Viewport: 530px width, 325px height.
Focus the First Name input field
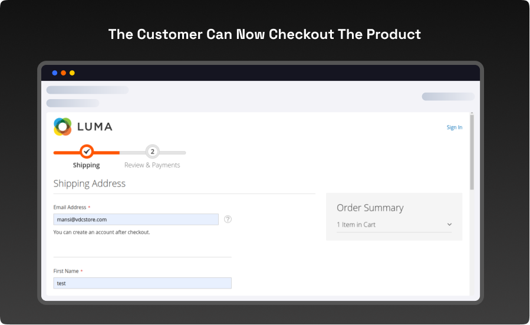point(142,283)
